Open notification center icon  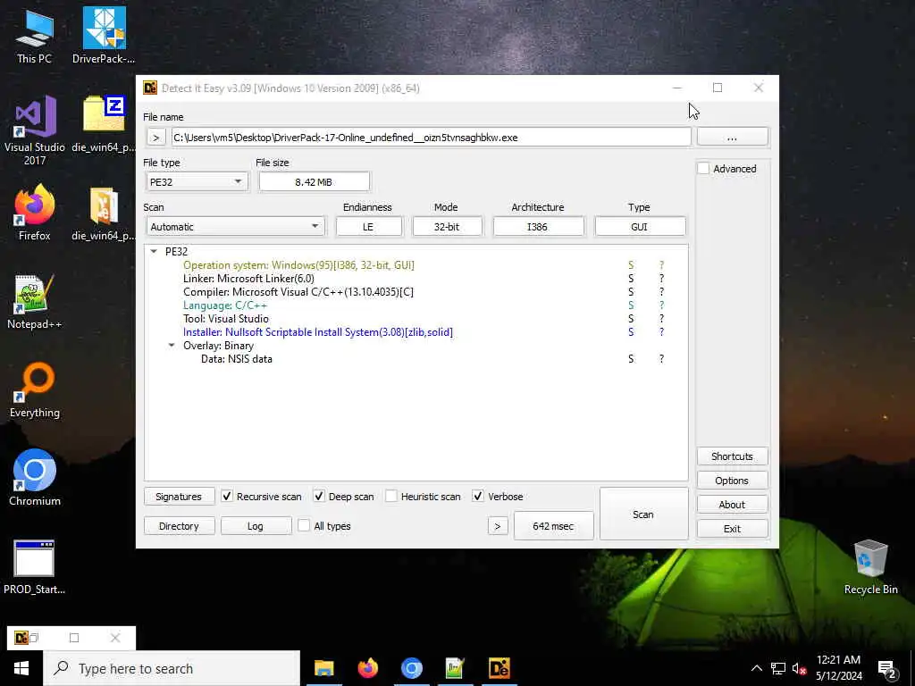click(887, 669)
